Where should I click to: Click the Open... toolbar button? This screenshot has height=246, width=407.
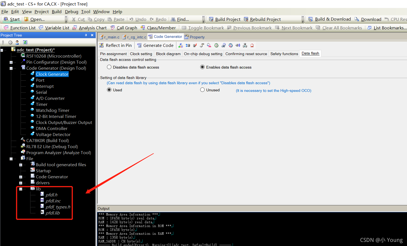click(x=34, y=19)
